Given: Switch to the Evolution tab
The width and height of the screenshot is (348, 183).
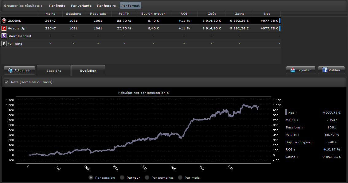Looking at the screenshot, I should [x=88, y=71].
